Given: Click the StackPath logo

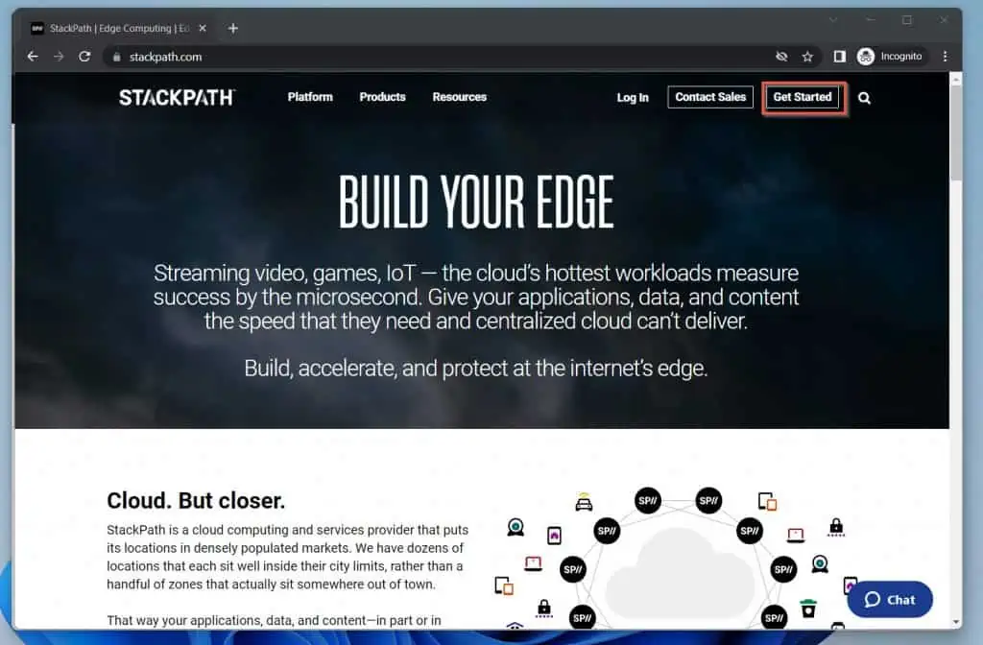Looking at the screenshot, I should click(177, 97).
